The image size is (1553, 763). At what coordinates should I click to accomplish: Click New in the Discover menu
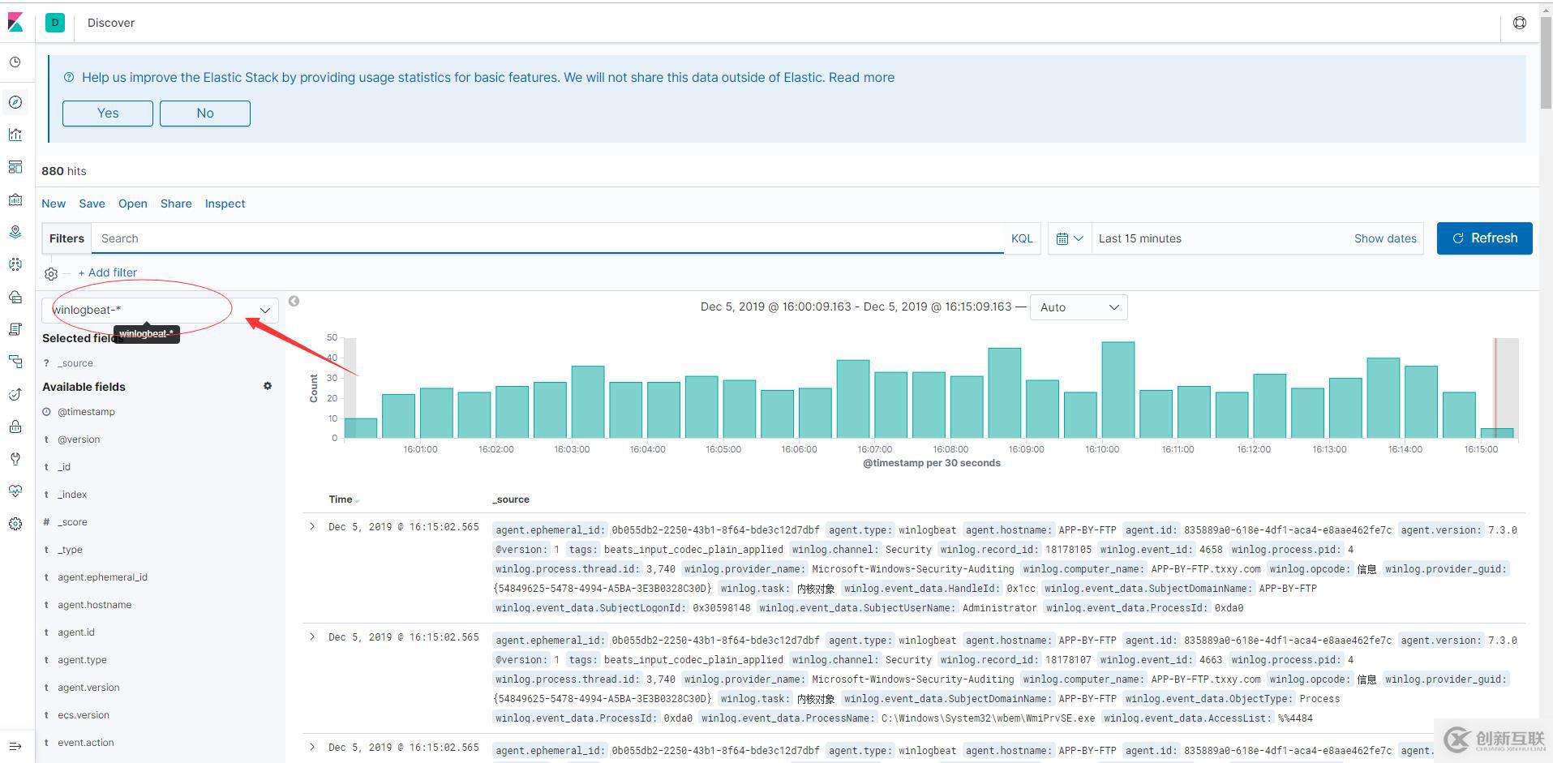pos(54,204)
